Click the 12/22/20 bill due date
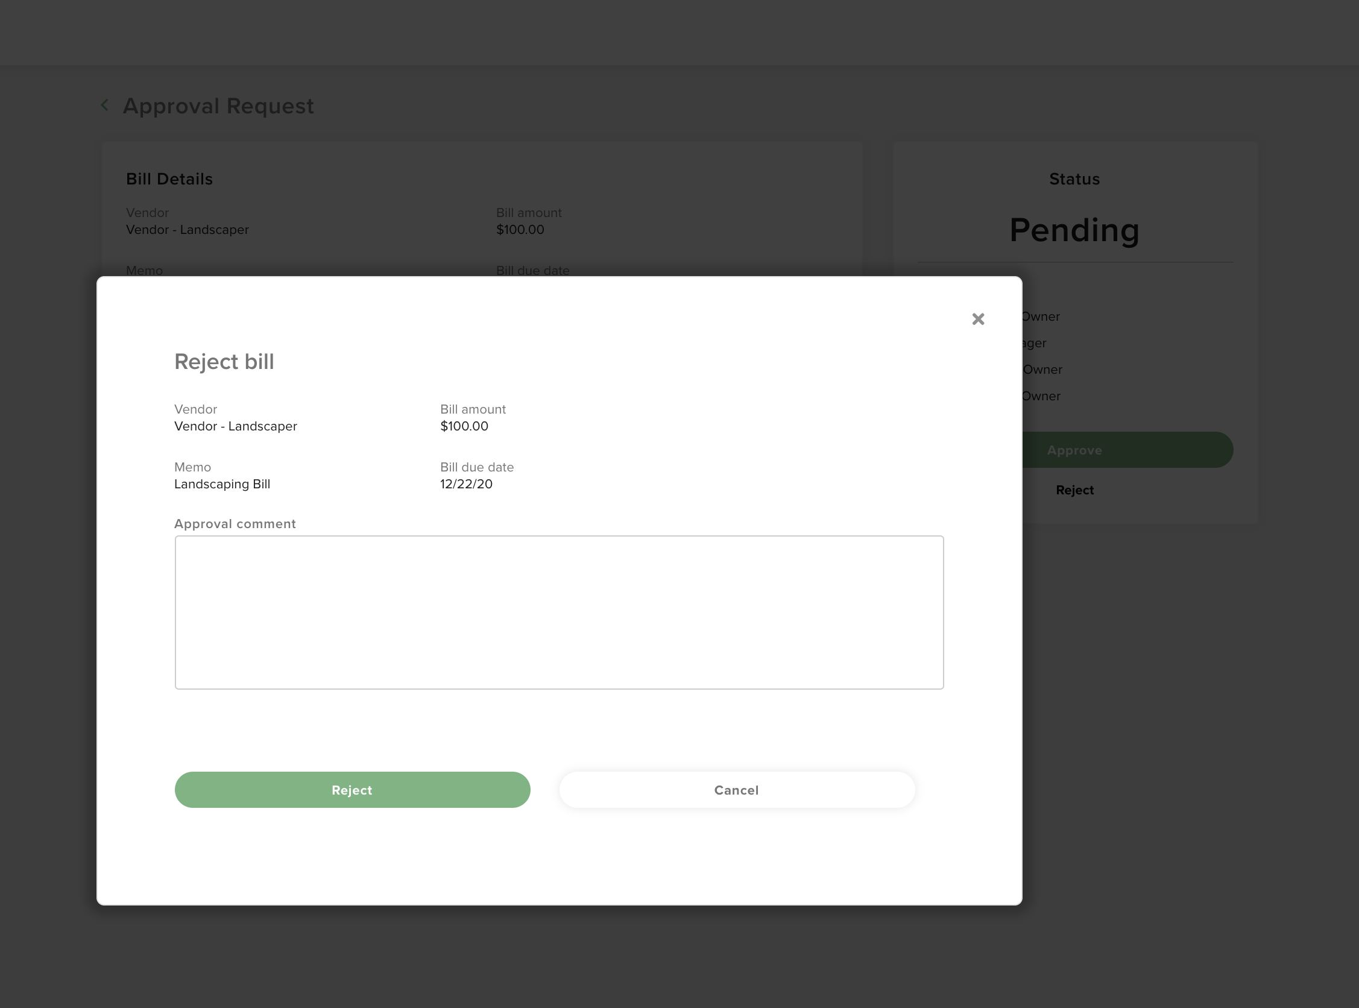 (466, 484)
